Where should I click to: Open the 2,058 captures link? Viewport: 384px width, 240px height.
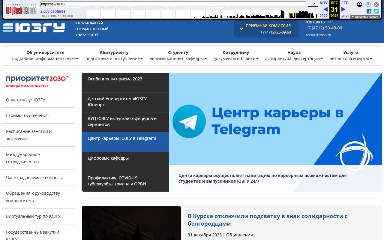pyautogui.click(x=53, y=11)
